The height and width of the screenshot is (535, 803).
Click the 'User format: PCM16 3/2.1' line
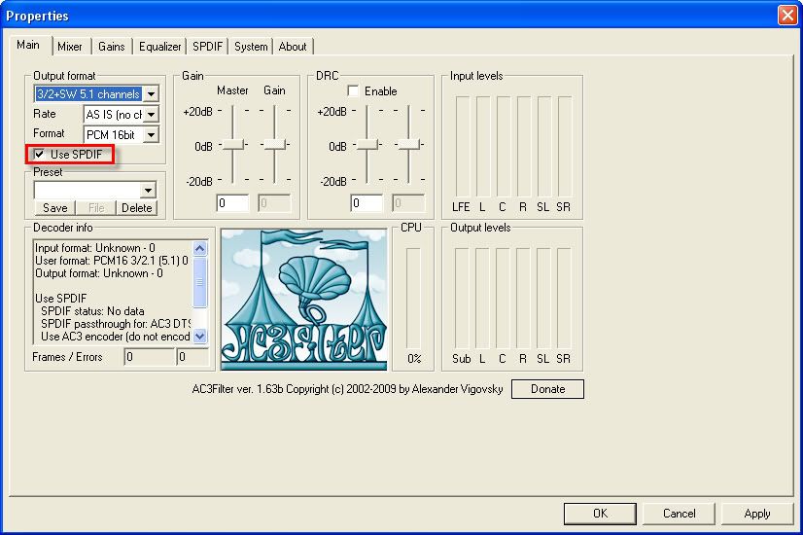pos(112,261)
